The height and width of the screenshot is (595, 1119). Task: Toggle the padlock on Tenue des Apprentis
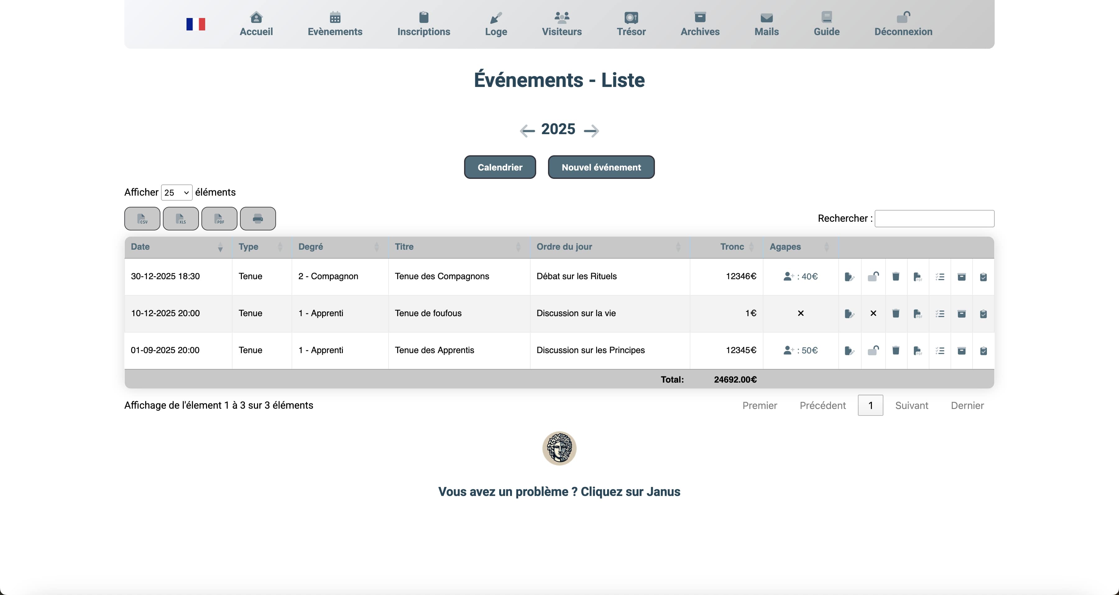(873, 350)
